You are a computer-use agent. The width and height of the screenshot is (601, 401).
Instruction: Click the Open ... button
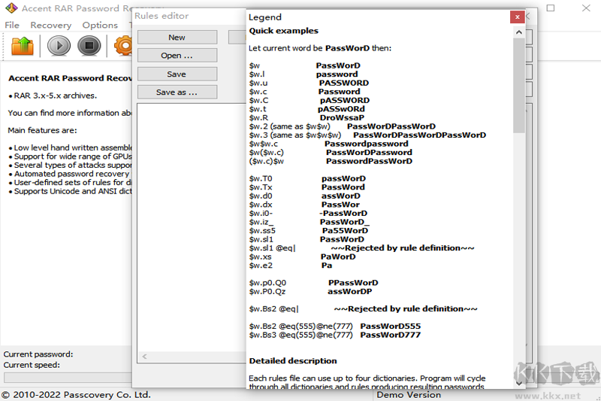click(x=177, y=56)
